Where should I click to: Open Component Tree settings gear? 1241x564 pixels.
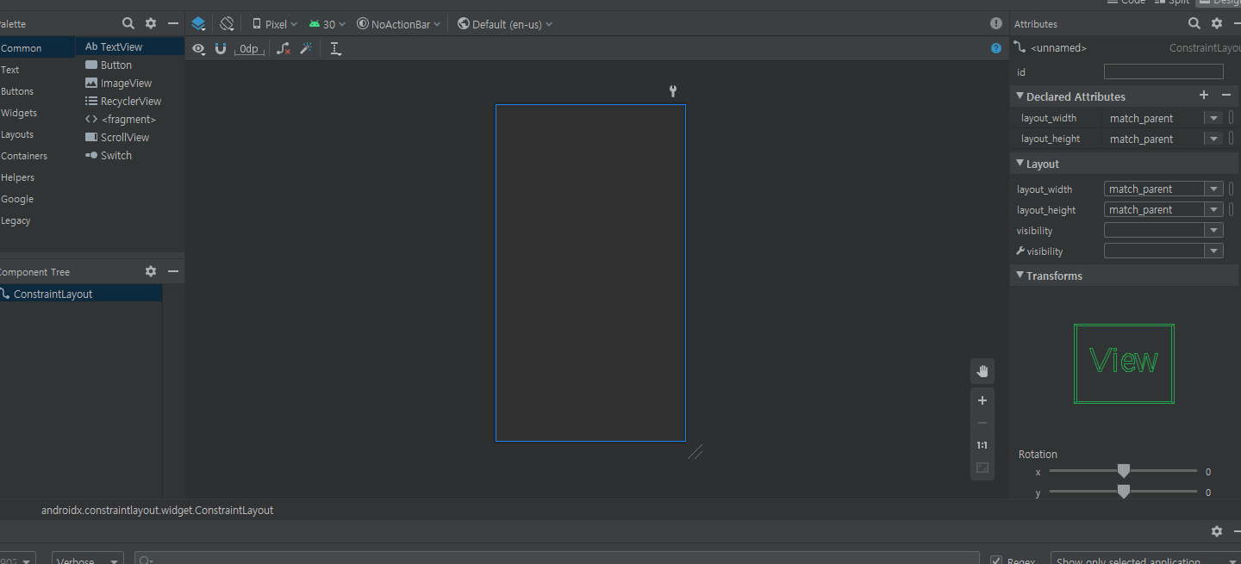(151, 271)
